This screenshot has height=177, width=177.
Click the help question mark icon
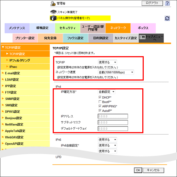[167, 3]
